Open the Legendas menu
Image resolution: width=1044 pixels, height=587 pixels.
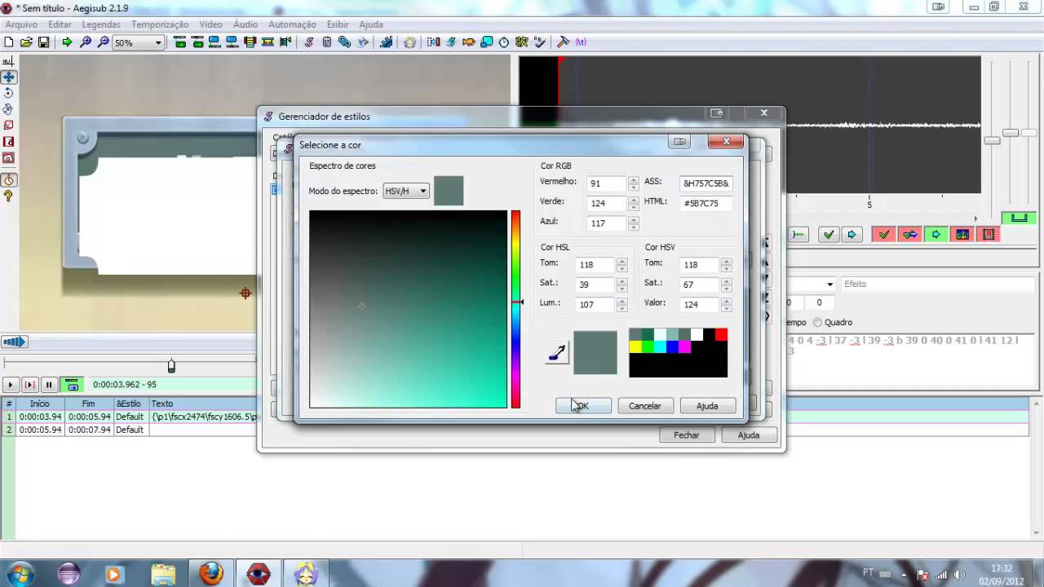[x=101, y=24]
